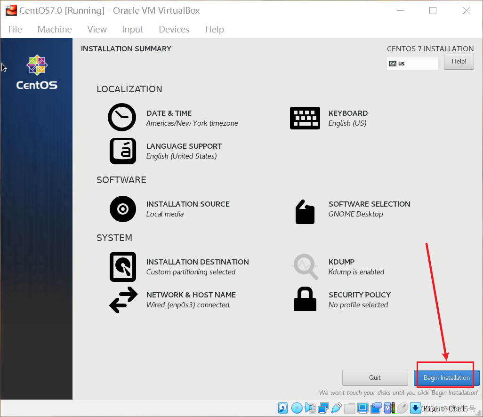
Task: Click the SECURITY POLICY padlock icon
Action: pyautogui.click(x=305, y=299)
